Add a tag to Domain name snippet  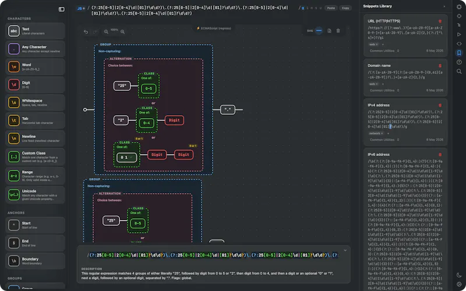383,84
